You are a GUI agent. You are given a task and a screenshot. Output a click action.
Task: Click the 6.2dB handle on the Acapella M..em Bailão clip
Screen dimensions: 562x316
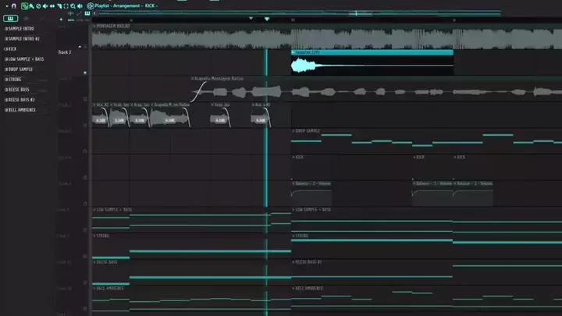[170, 120]
